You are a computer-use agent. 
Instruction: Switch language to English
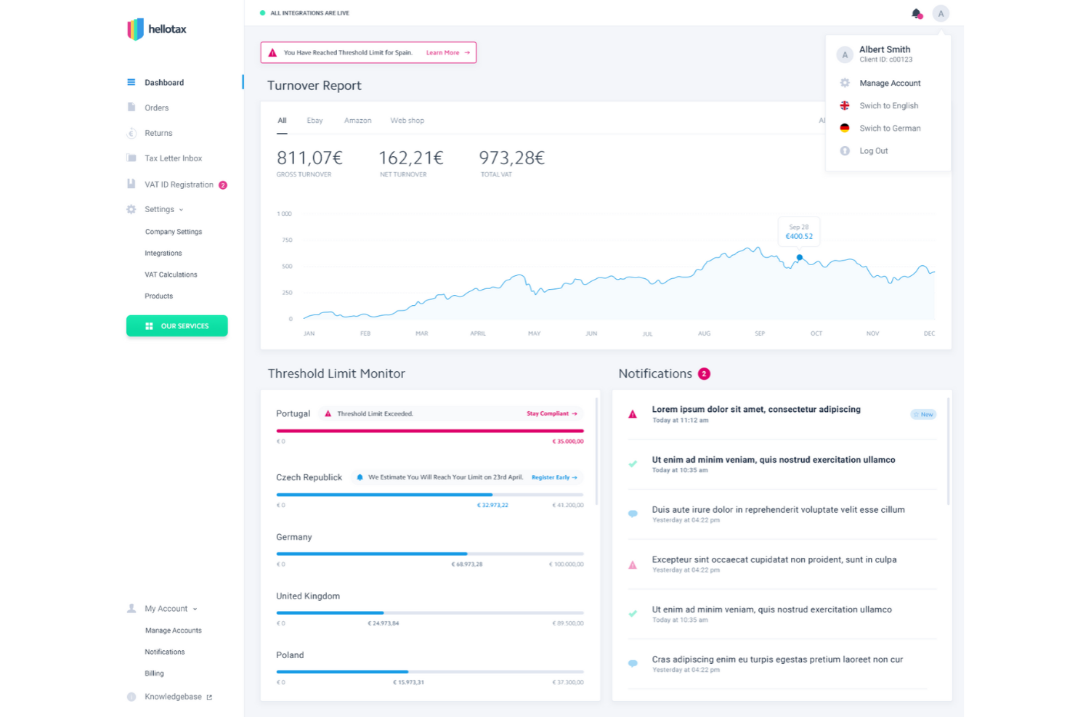[x=888, y=106]
